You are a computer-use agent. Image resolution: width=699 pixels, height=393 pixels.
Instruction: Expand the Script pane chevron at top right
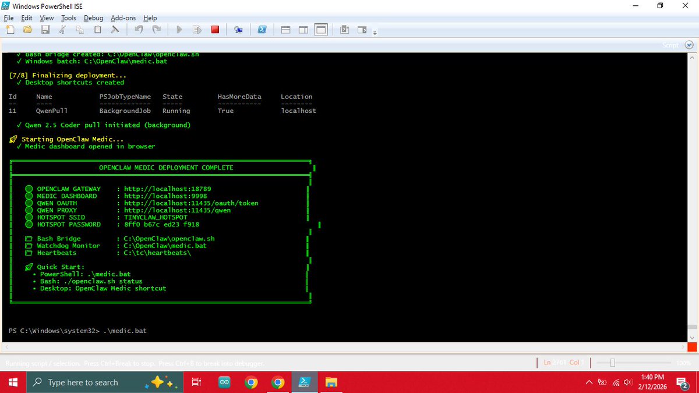[x=689, y=44]
